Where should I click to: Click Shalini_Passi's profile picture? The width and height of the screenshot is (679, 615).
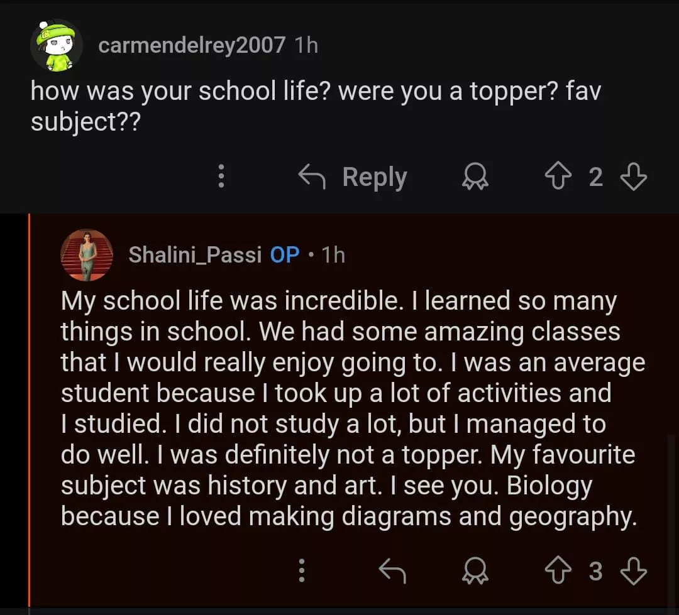(x=86, y=254)
